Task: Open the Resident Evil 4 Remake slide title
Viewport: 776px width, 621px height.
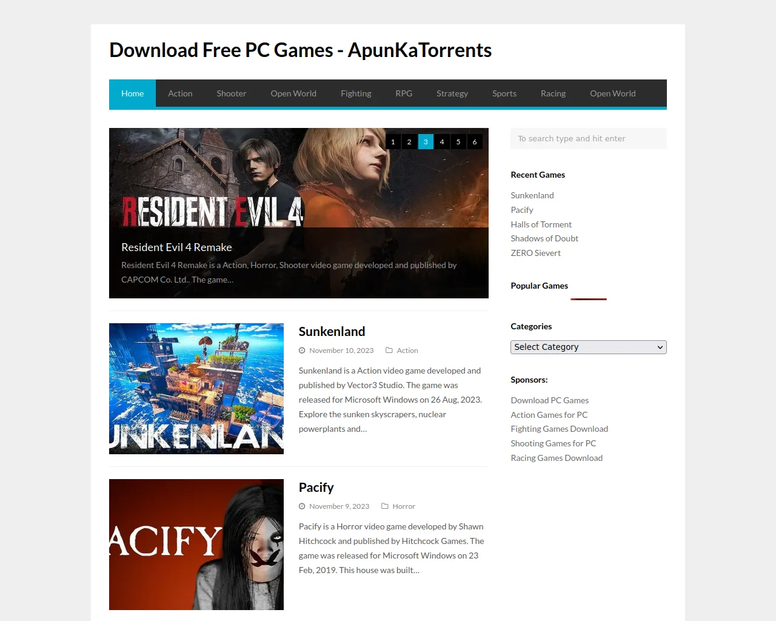Action: (x=176, y=247)
